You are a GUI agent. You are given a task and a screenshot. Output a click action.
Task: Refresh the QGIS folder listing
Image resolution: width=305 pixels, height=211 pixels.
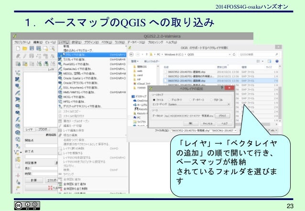[234, 54]
